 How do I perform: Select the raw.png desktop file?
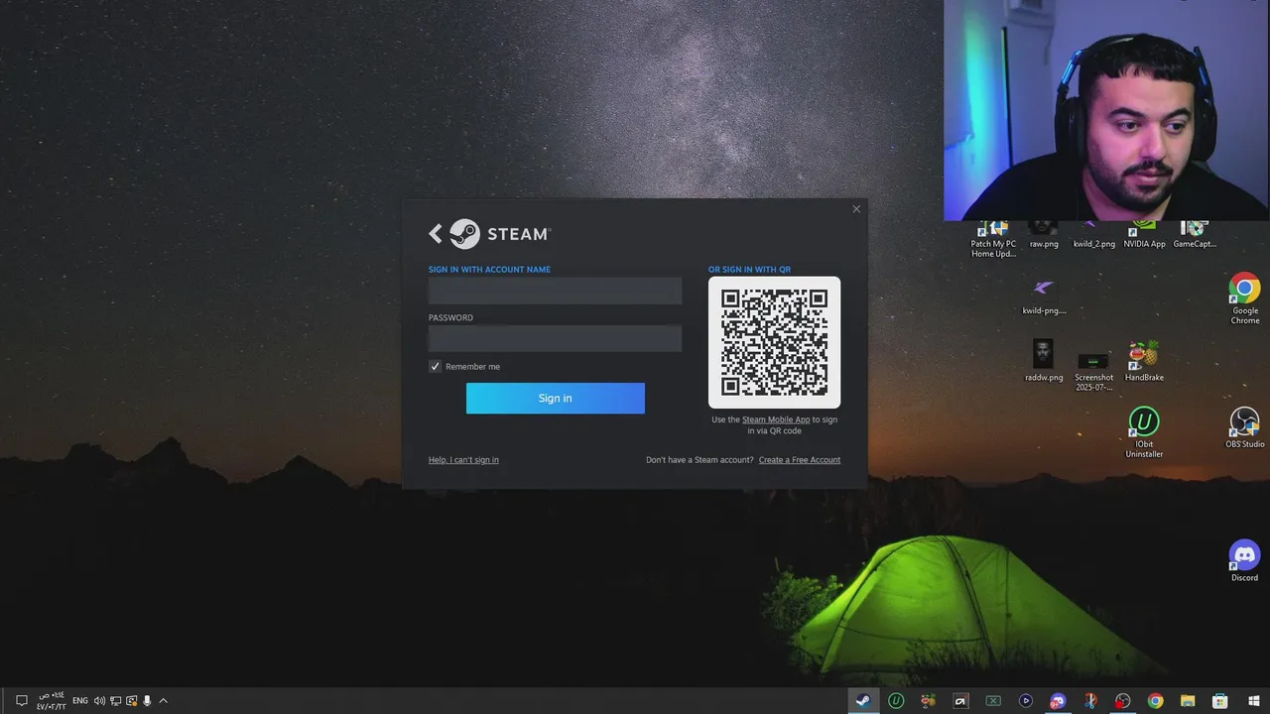1044,236
